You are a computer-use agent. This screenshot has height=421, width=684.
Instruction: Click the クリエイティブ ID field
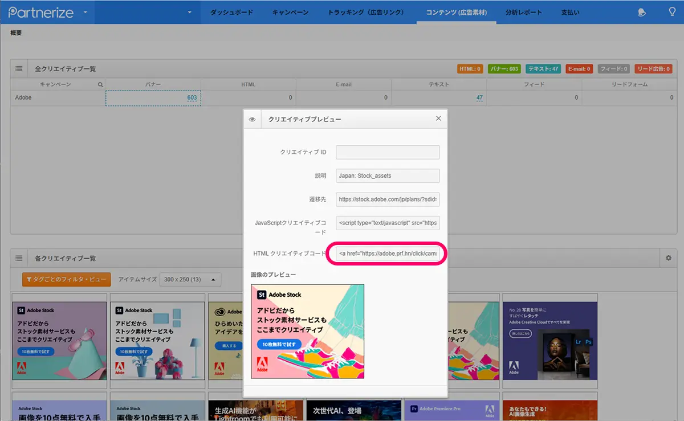tap(388, 152)
